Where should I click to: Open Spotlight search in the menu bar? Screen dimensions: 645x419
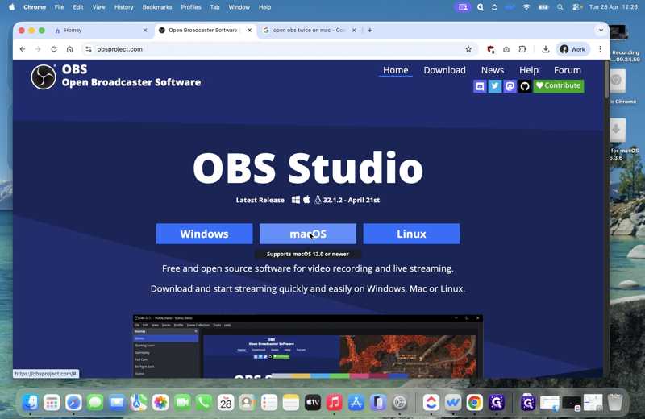click(560, 7)
